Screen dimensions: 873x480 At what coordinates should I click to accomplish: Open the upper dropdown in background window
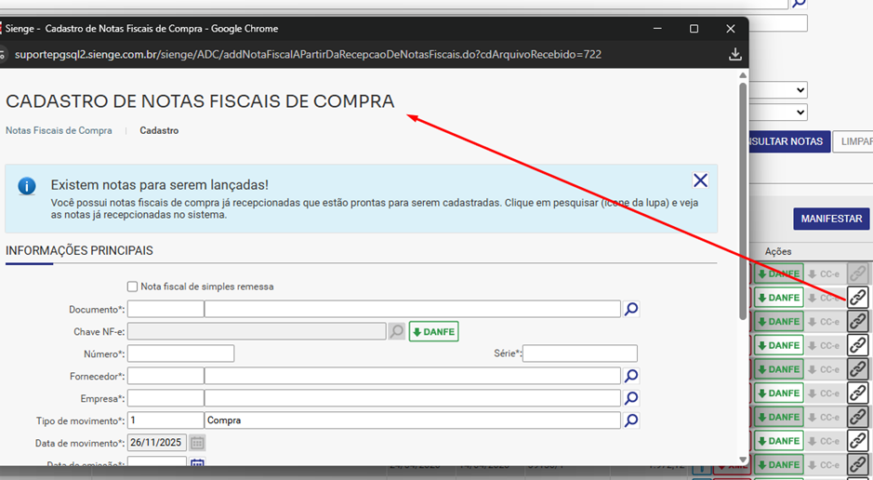tap(778, 89)
